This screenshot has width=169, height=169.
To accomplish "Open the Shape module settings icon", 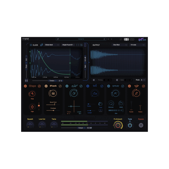I will pos(39,86).
